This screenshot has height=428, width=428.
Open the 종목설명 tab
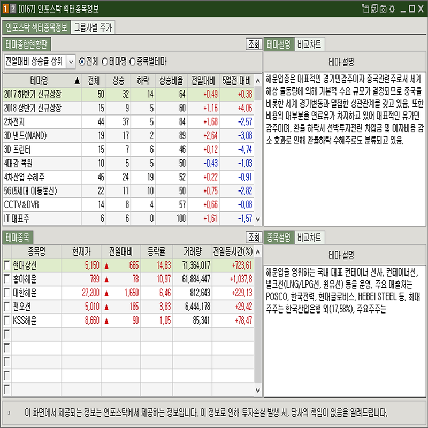click(x=279, y=237)
